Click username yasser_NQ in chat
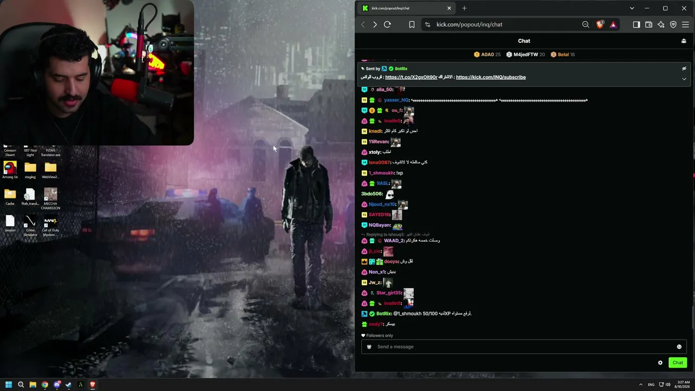 [x=396, y=100]
